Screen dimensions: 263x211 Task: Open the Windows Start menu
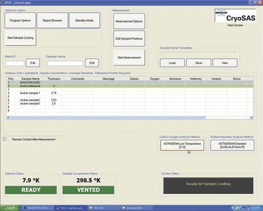(x=9, y=208)
